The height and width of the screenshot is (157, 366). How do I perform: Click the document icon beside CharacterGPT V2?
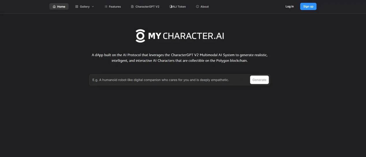pos(132,7)
